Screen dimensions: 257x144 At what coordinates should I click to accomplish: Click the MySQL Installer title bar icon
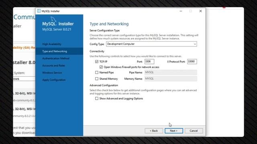[x=39, y=11]
